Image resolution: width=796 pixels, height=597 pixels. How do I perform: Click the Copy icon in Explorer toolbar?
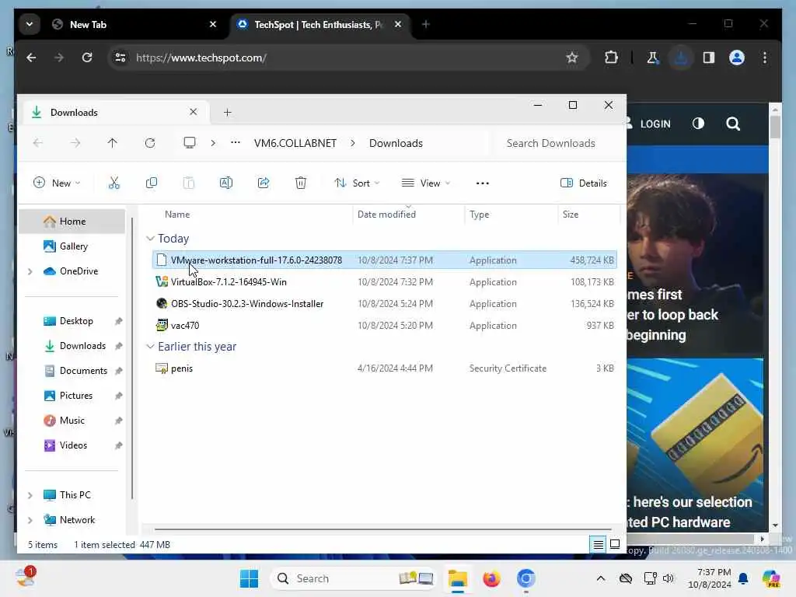click(x=152, y=183)
